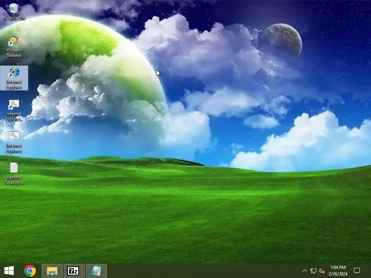This screenshot has width=371, height=278.
Task: Click the highlighted Internet Explorer shortcut
Action: (14, 78)
